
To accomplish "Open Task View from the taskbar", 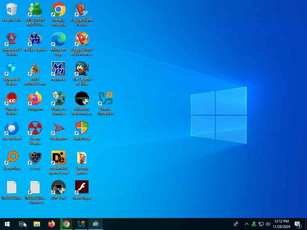I will pos(22,224).
